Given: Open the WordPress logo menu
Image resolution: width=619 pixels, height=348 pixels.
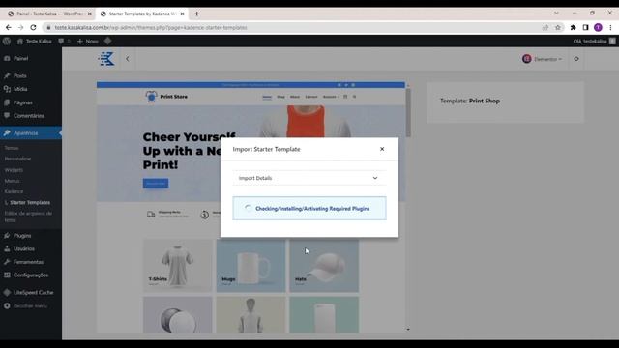Looking at the screenshot, I should (x=7, y=41).
